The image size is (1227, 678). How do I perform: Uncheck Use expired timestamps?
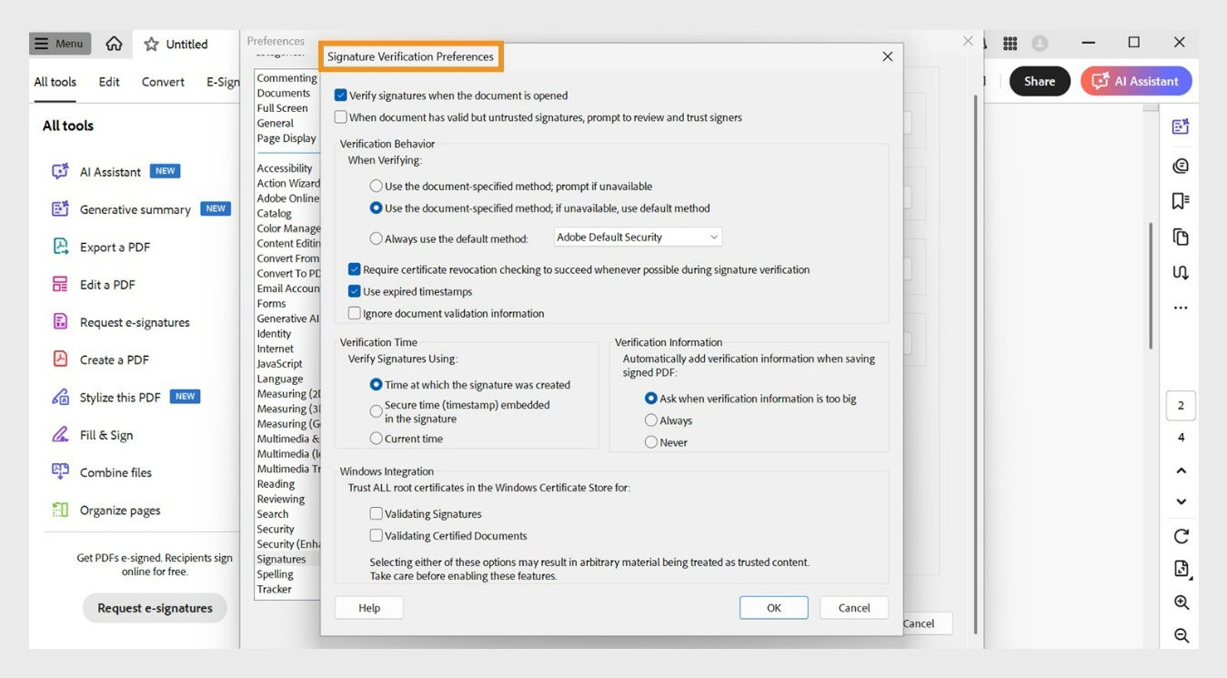(354, 291)
